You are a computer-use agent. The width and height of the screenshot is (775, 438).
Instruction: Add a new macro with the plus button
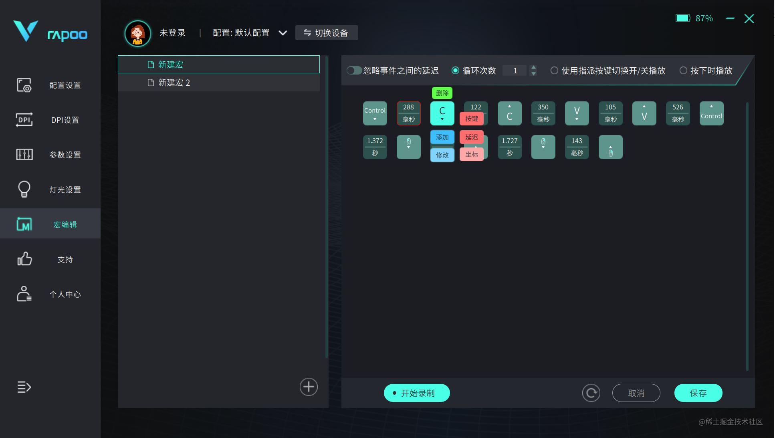308,387
